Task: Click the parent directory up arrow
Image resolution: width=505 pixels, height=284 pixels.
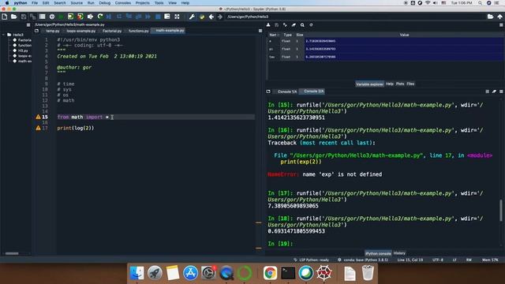Action: tap(499, 17)
